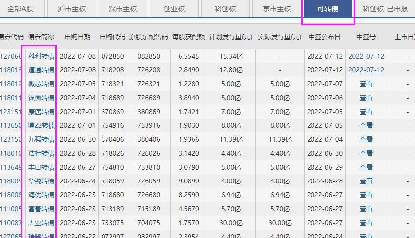Open the 银微转债 bond link

coord(41,98)
